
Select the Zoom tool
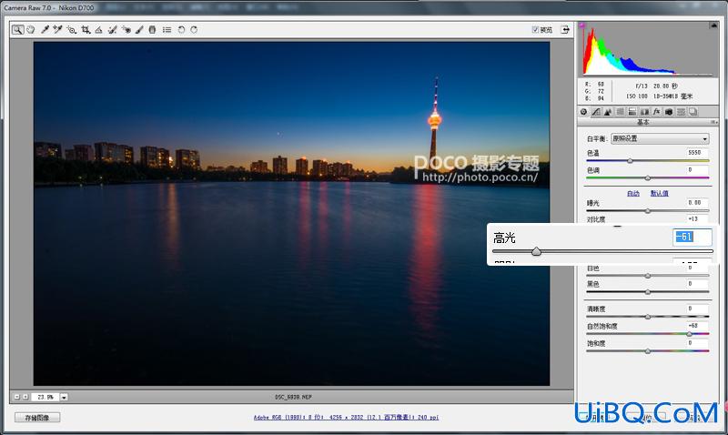(x=17, y=30)
